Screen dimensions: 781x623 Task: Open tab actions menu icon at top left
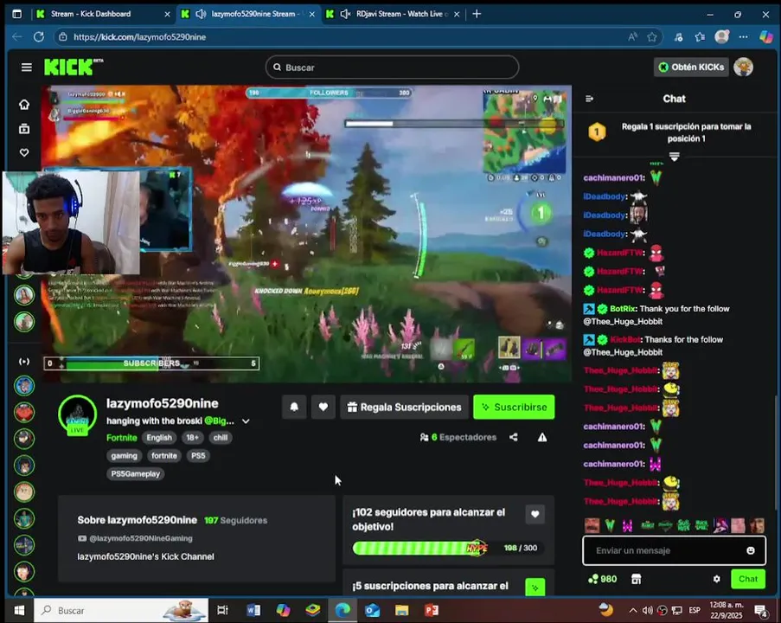[17, 14]
